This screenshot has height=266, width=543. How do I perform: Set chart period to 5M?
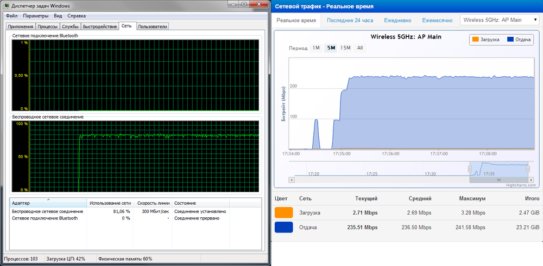(331, 48)
